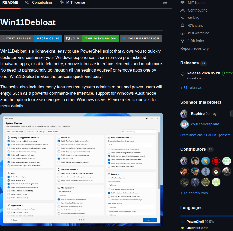The image size is (233, 231).
Task: Click the people icon beside sidebar Contributing
Action: point(182,10)
